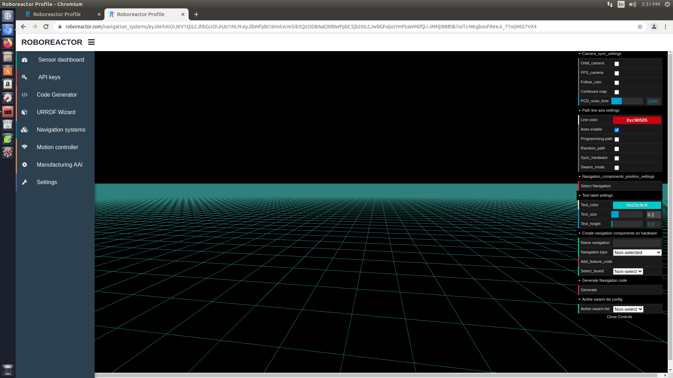
Task: Click Close Controls at the panel bottom
Action: (619, 317)
